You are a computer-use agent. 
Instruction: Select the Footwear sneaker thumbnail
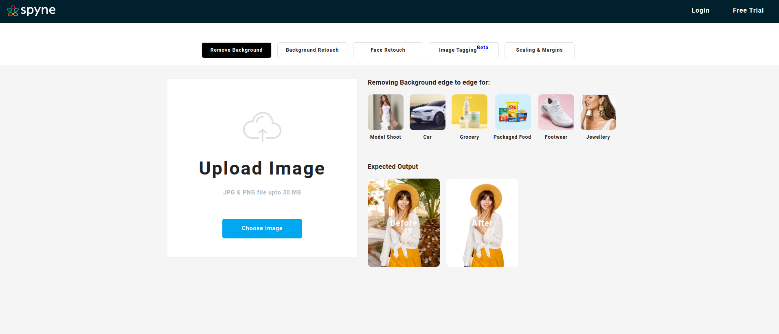click(556, 112)
